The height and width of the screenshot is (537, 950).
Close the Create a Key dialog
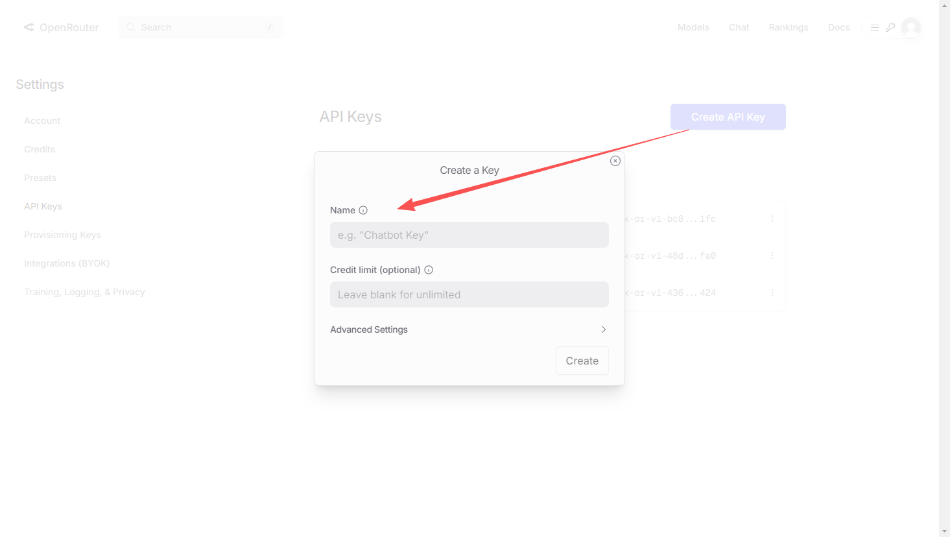click(615, 161)
